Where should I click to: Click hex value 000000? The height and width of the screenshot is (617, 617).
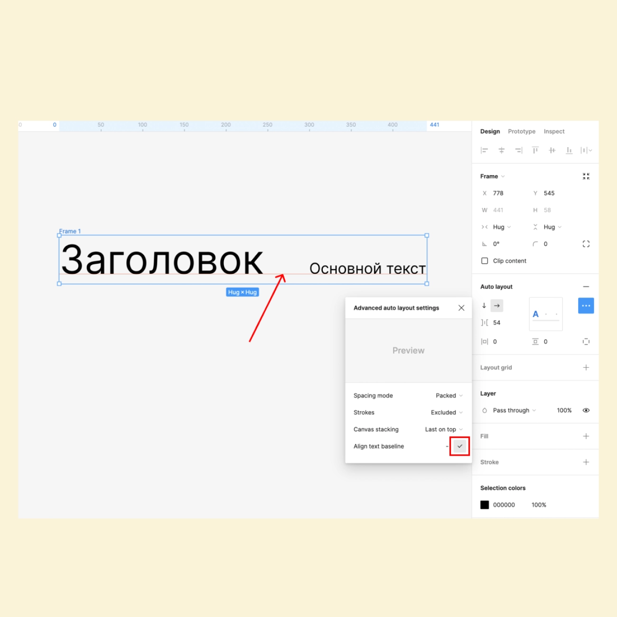504,505
